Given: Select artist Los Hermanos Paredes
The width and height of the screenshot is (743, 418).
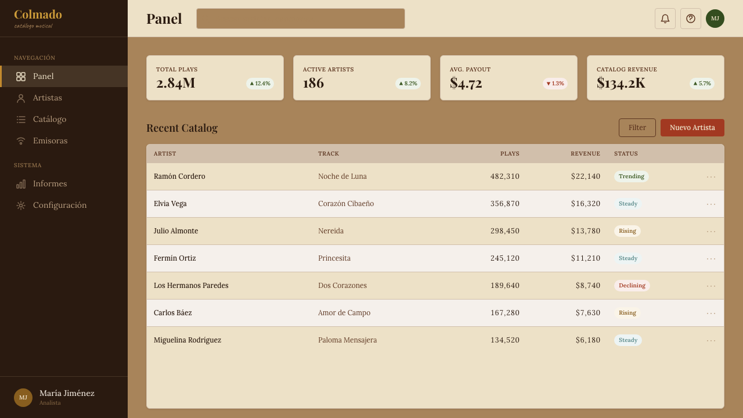Looking at the screenshot, I should point(191,286).
